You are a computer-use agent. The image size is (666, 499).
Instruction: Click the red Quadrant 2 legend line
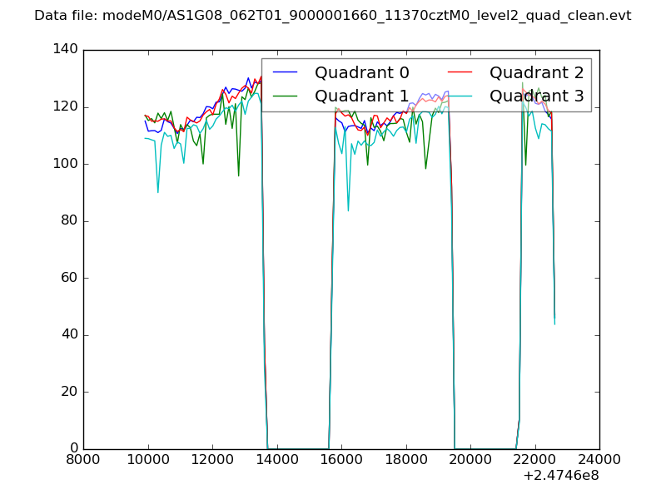(460, 73)
